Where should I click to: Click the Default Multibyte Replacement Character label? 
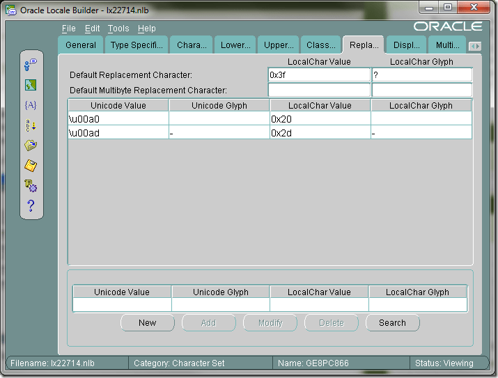pos(148,90)
